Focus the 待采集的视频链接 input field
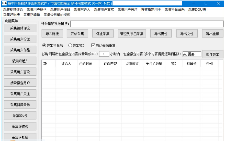Image resolution: width=225 pixels, height=141 pixels. pyautogui.click(x=147, y=24)
